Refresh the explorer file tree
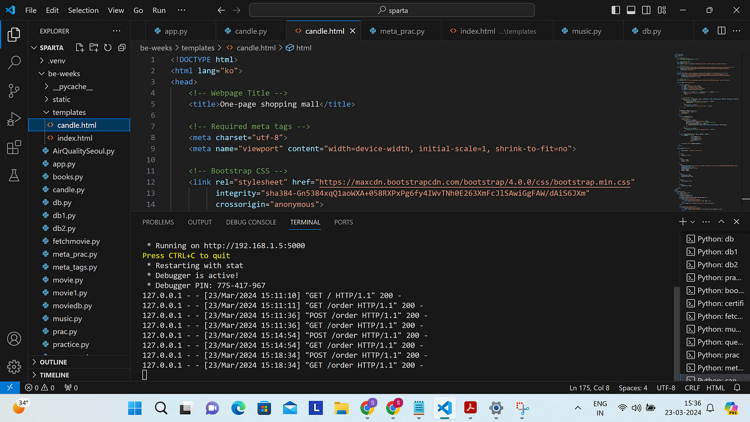Viewport: 750px width, 422px height. pos(108,48)
